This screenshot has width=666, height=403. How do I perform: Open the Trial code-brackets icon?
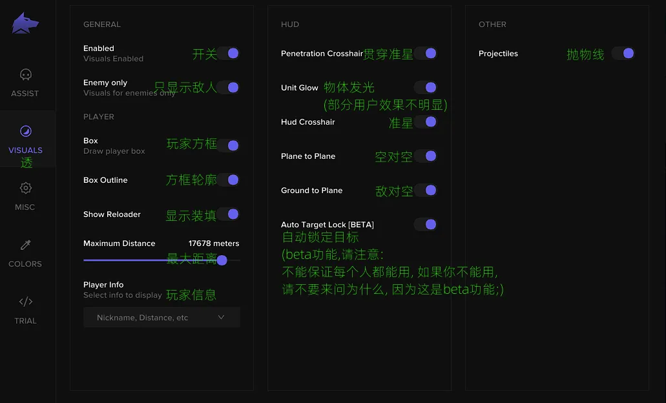coord(25,302)
